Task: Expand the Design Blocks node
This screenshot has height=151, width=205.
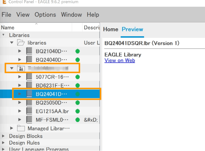Action: (x=3, y=136)
